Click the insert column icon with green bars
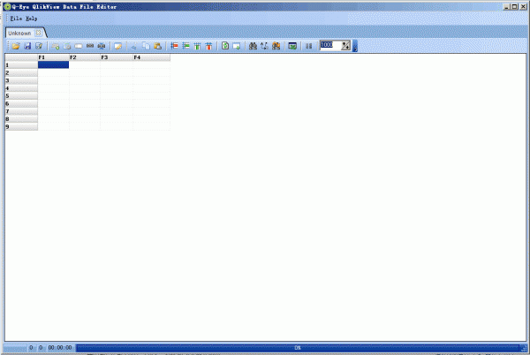Image resolution: width=530 pixels, height=355 pixels. click(x=197, y=46)
